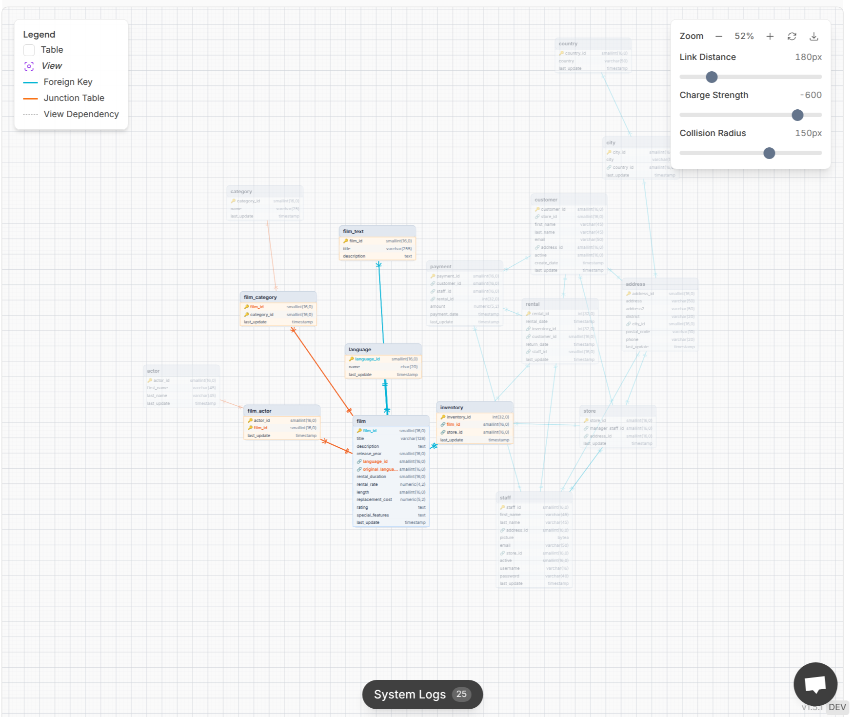Click the View legend icon

[x=29, y=66]
